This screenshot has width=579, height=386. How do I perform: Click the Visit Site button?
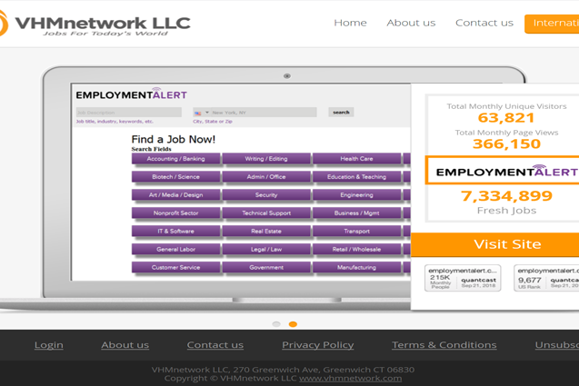point(494,244)
